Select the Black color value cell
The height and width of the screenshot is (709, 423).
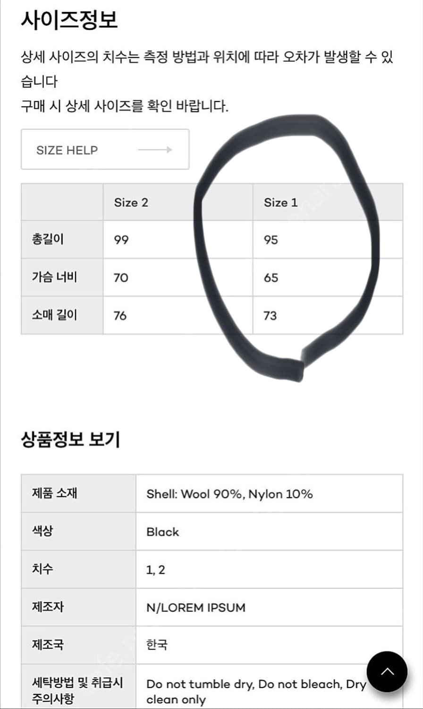(x=163, y=532)
